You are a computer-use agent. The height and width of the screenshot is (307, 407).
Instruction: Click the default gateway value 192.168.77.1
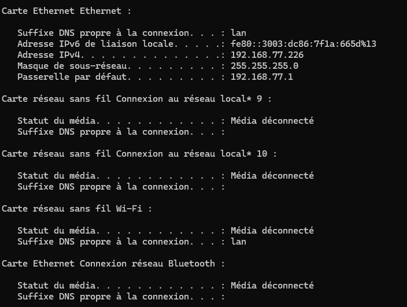point(262,77)
